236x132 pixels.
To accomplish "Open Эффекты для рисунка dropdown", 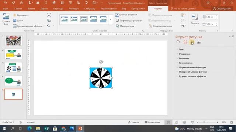I will click(129, 21).
